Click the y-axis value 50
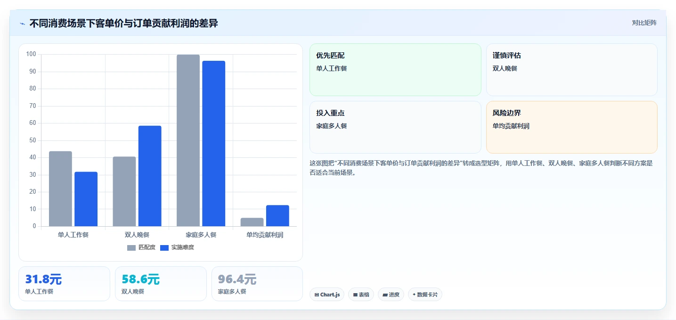This screenshot has width=676, height=320. pos(33,140)
